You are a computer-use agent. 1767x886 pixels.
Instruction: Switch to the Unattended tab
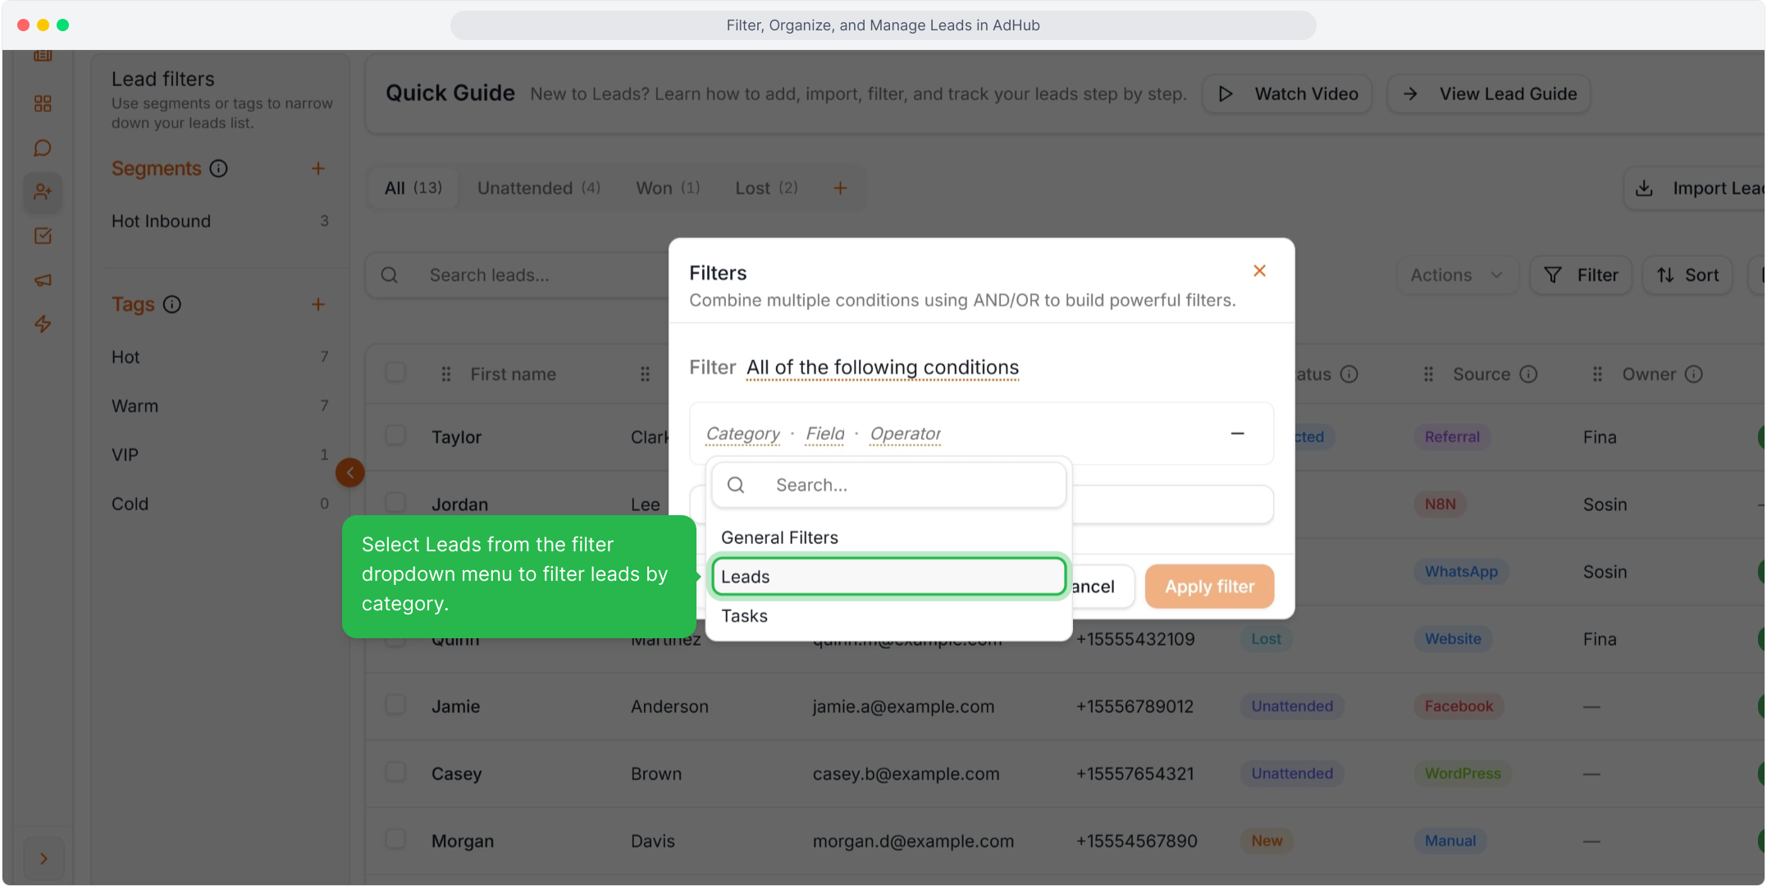click(539, 188)
